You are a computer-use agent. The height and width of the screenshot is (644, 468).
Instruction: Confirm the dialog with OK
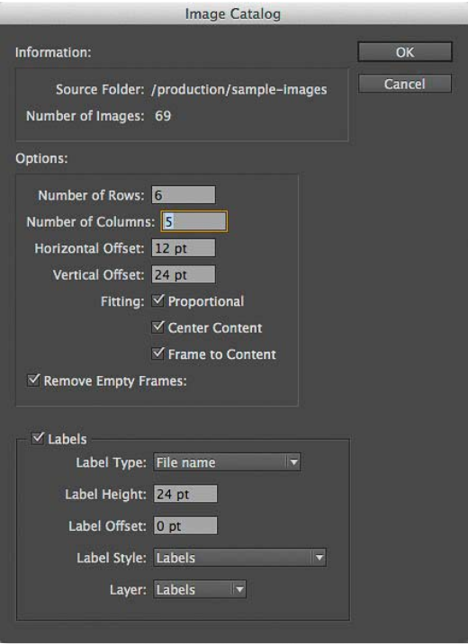coord(405,52)
